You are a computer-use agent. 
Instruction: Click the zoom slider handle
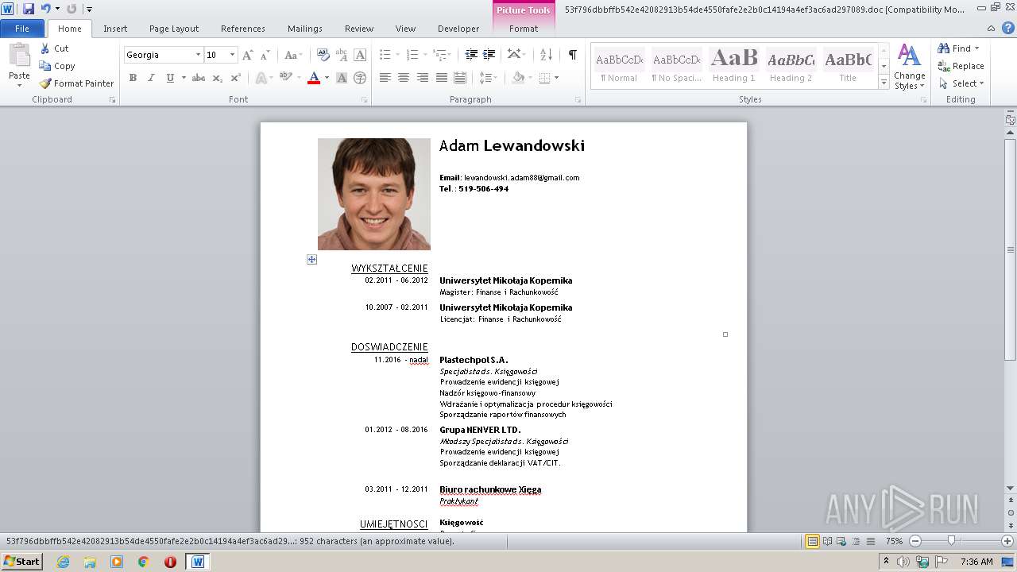[x=951, y=541]
